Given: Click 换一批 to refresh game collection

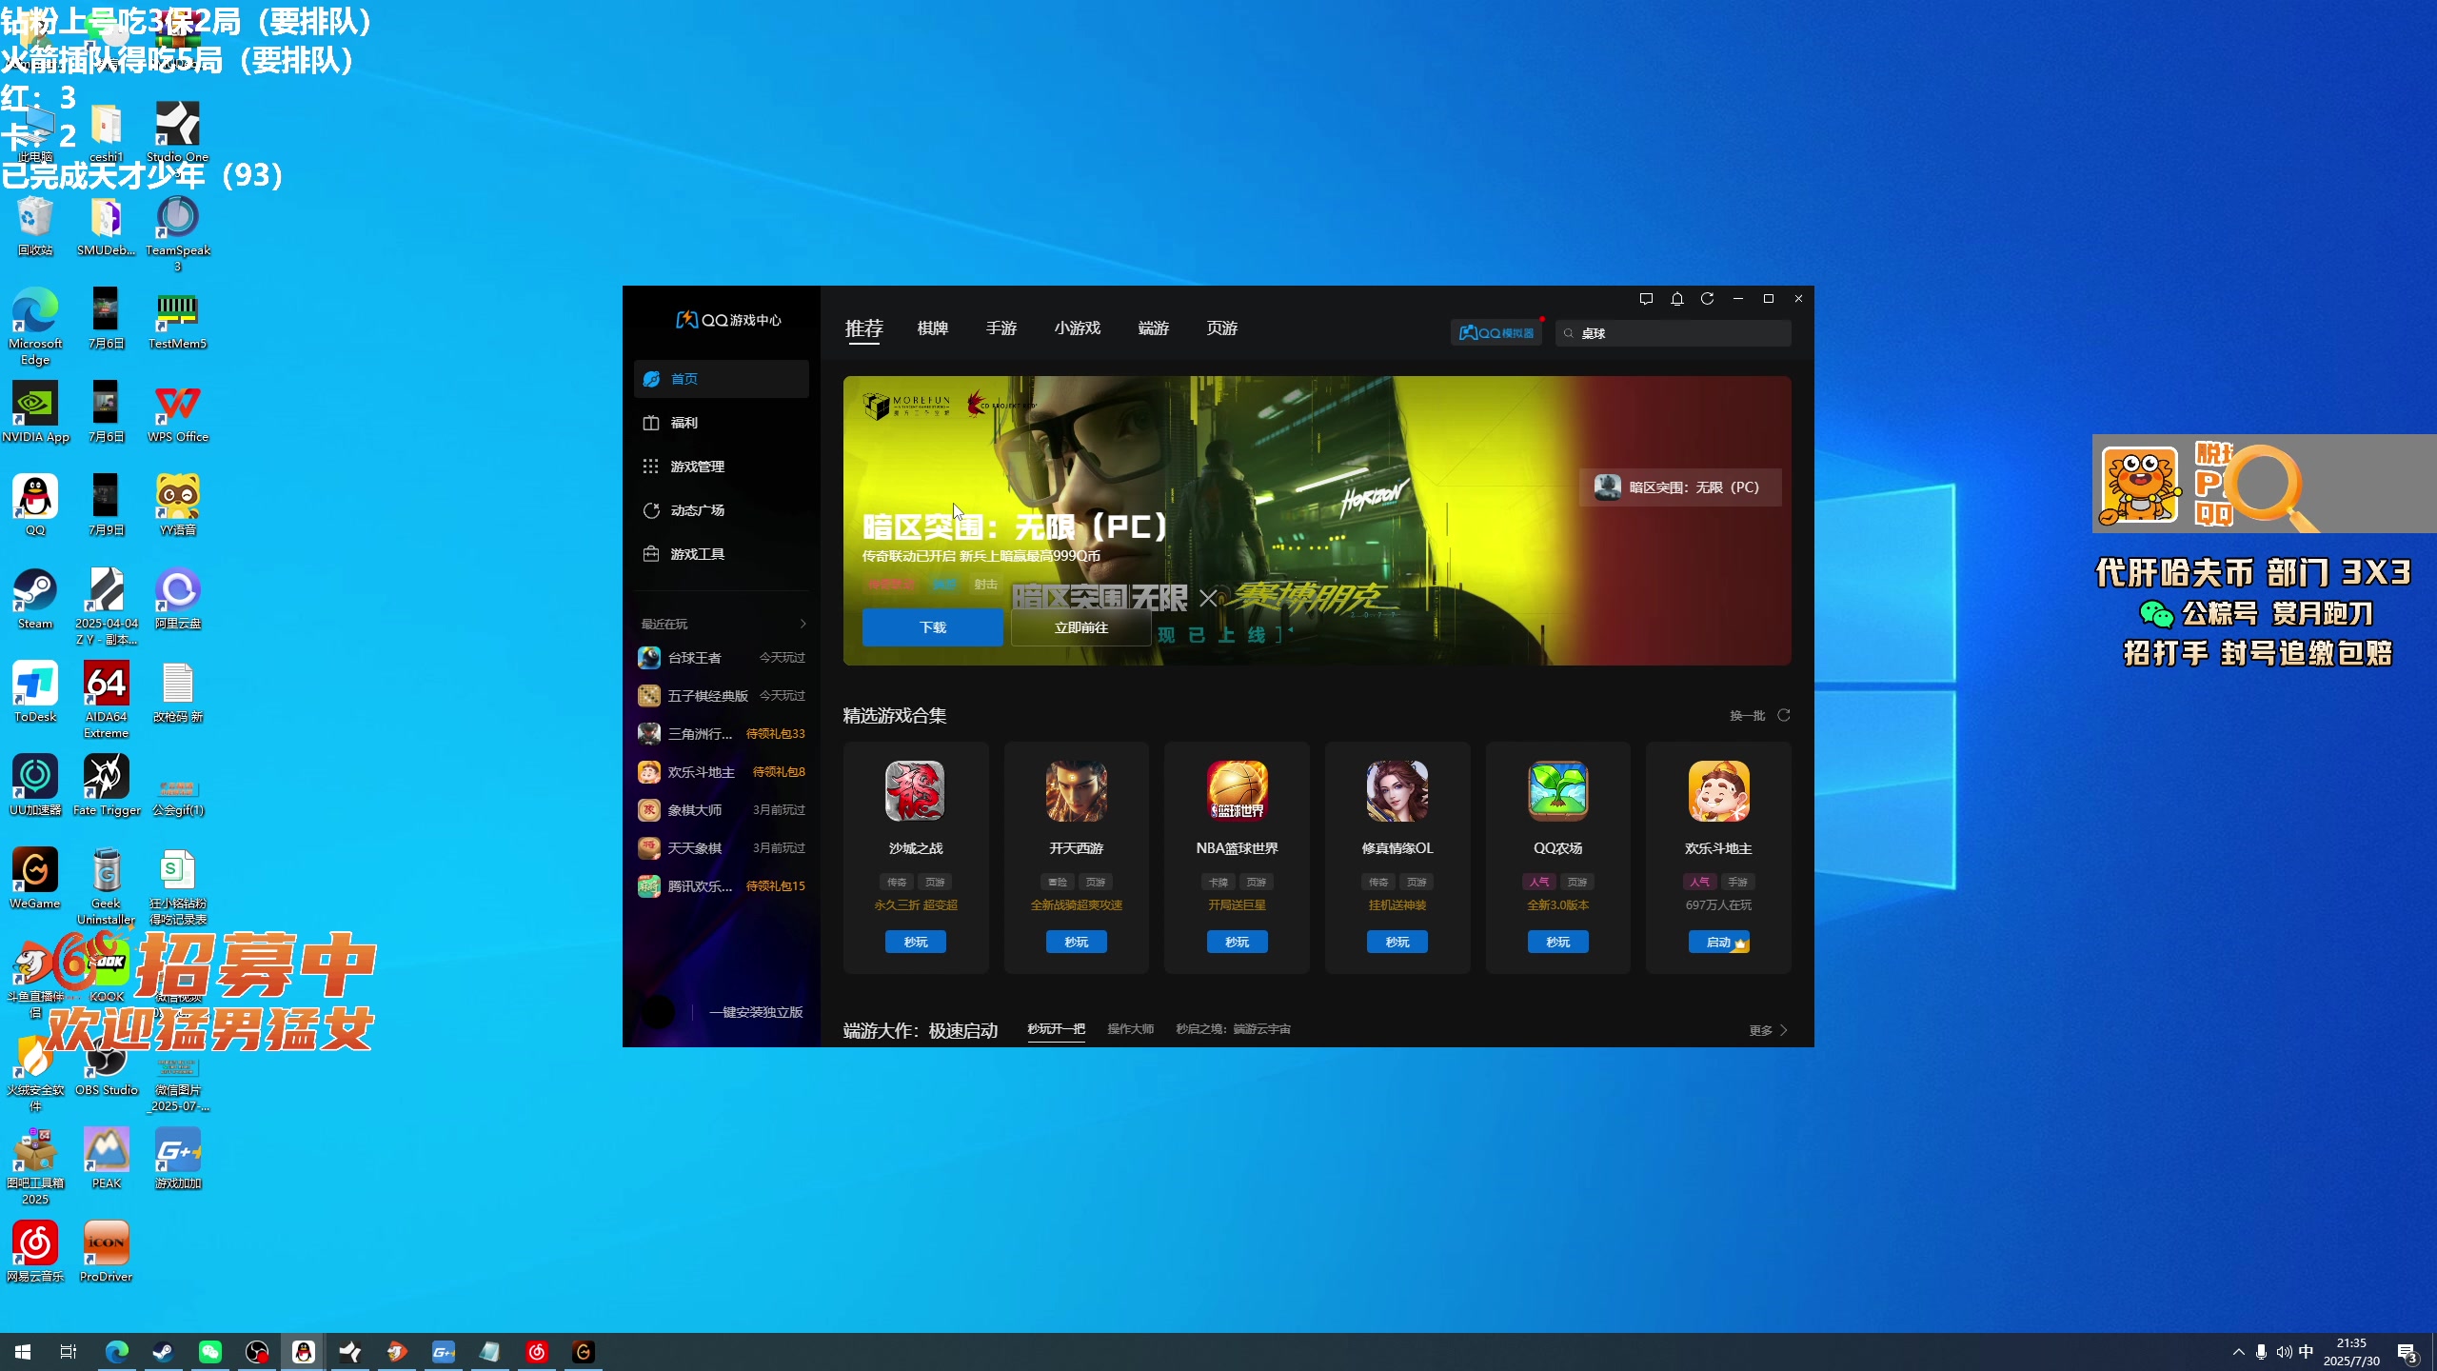Looking at the screenshot, I should tap(1759, 715).
